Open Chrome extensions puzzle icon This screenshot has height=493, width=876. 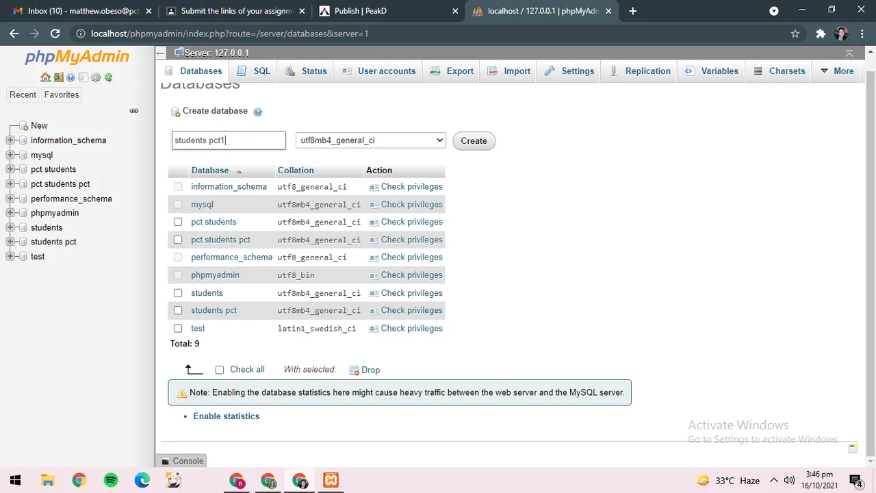point(821,34)
